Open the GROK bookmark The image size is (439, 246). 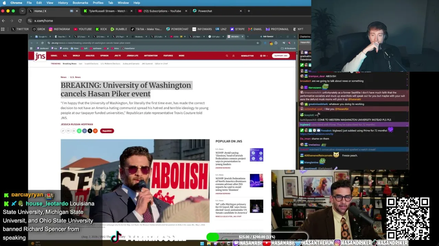[x=39, y=29]
